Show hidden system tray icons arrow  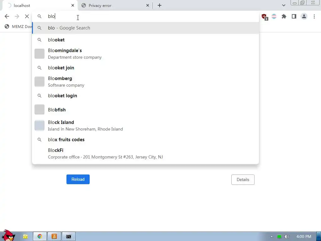(271, 237)
